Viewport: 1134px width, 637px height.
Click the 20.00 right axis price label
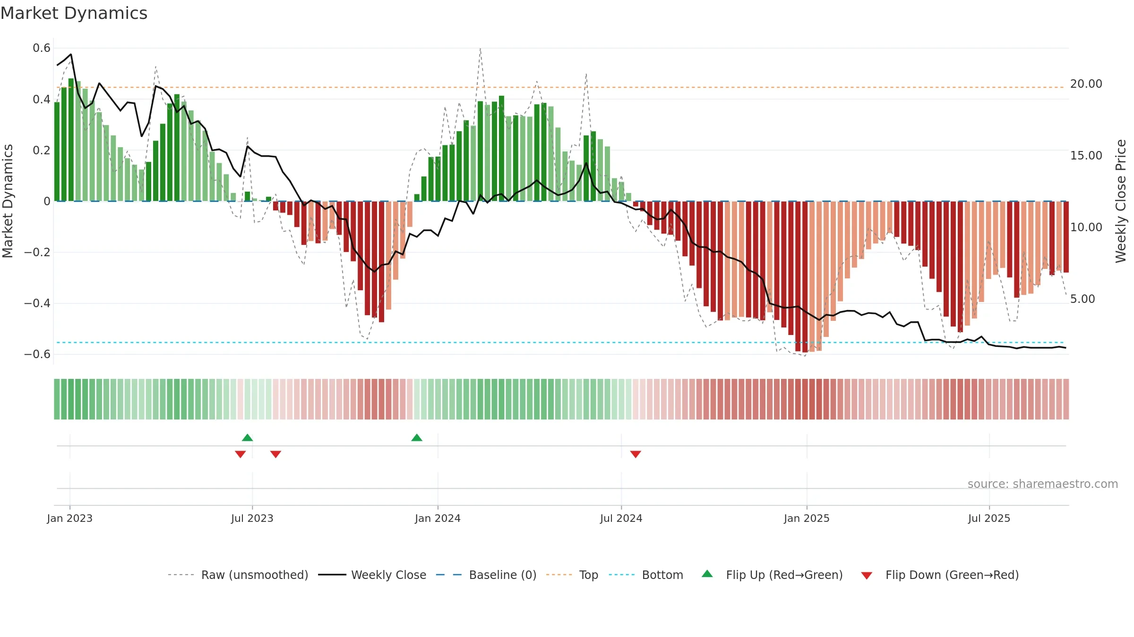click(x=1086, y=84)
